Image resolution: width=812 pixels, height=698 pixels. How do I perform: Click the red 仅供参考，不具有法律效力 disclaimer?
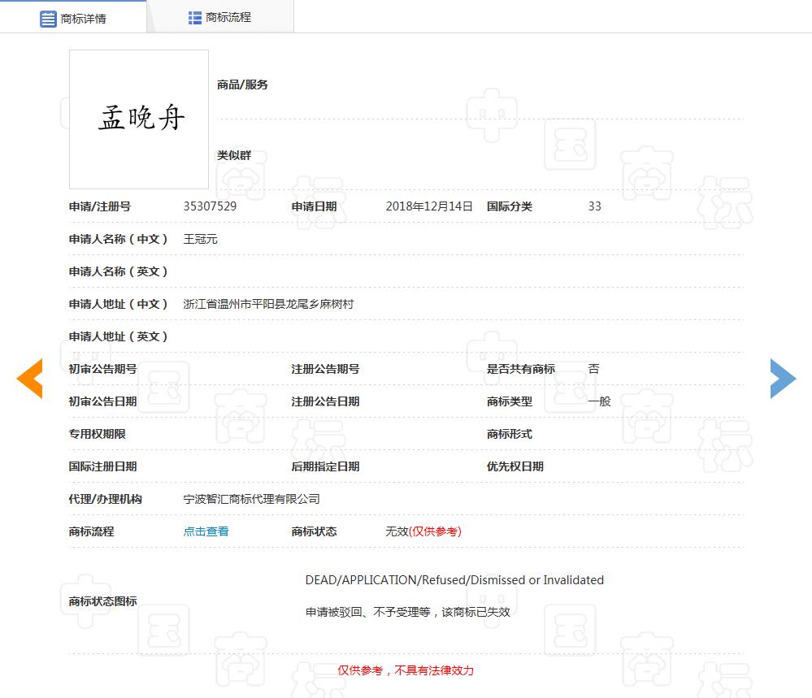[x=406, y=670]
